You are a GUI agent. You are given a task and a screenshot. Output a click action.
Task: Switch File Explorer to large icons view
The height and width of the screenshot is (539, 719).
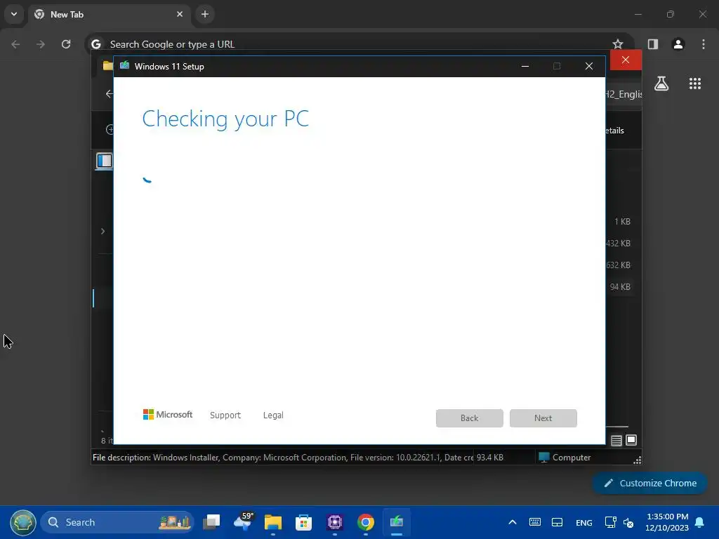click(631, 440)
